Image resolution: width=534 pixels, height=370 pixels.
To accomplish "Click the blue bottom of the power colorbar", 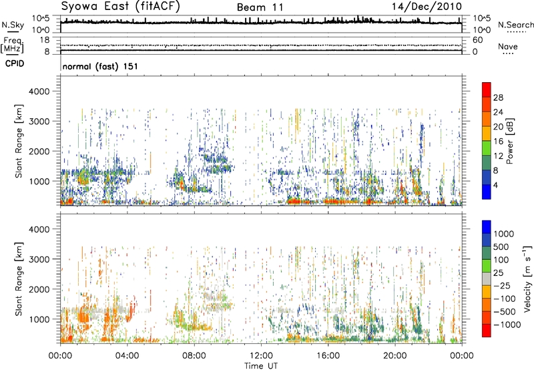I will point(487,192).
